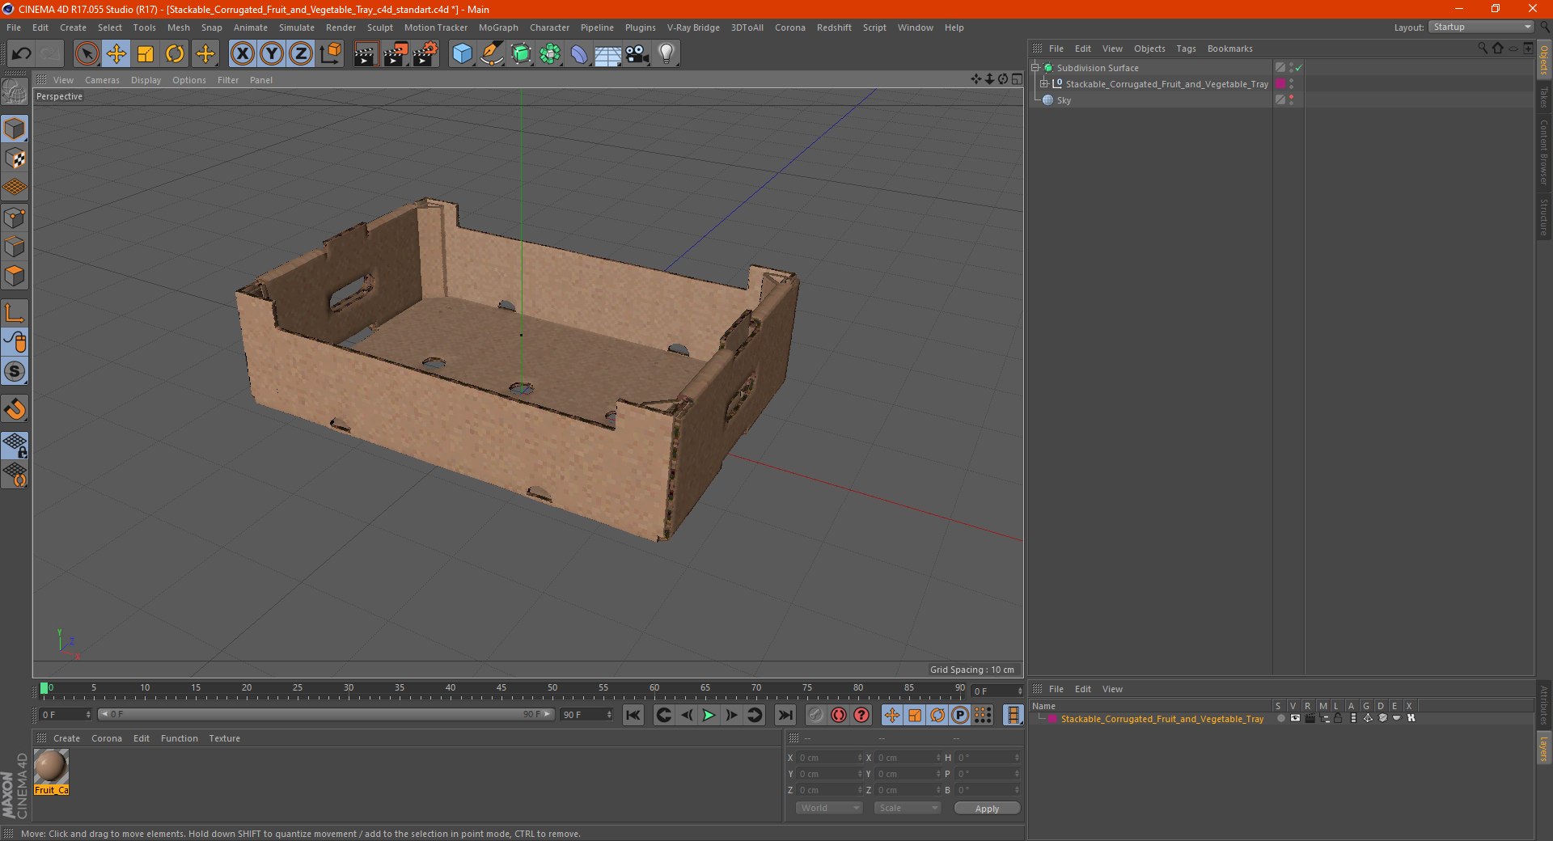Click the Camera object icon
1553x841 pixels.
pyautogui.click(x=637, y=54)
